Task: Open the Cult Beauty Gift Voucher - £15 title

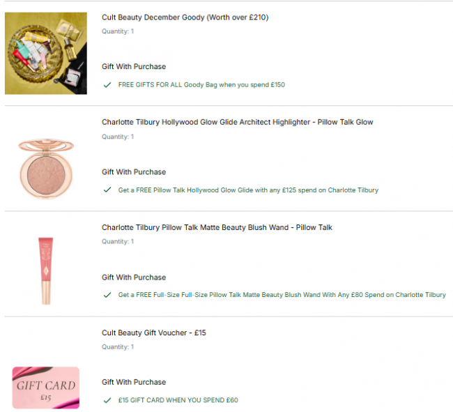Action: pos(154,333)
